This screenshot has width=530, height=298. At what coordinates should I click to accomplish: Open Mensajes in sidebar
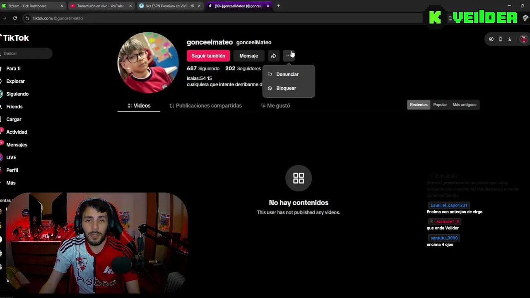(17, 145)
